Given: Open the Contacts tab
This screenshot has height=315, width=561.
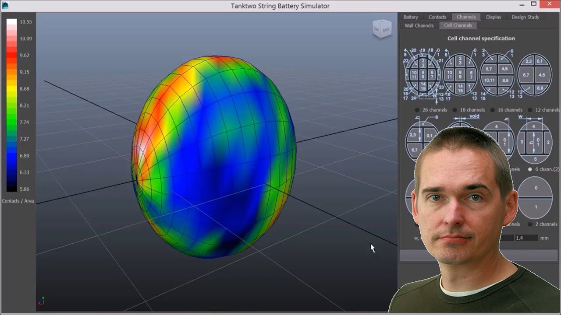Looking at the screenshot, I should coord(437,17).
